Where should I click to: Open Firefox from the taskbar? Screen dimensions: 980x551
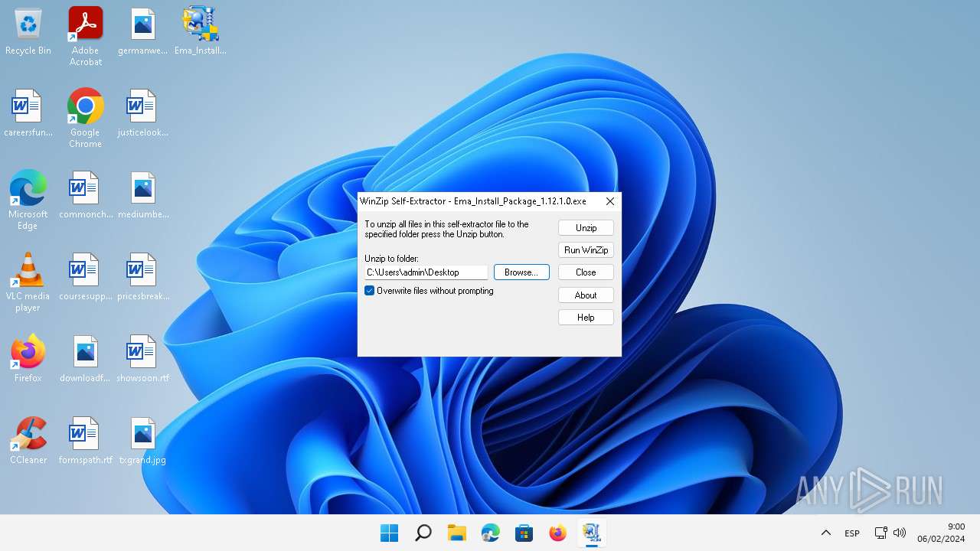pos(558,533)
